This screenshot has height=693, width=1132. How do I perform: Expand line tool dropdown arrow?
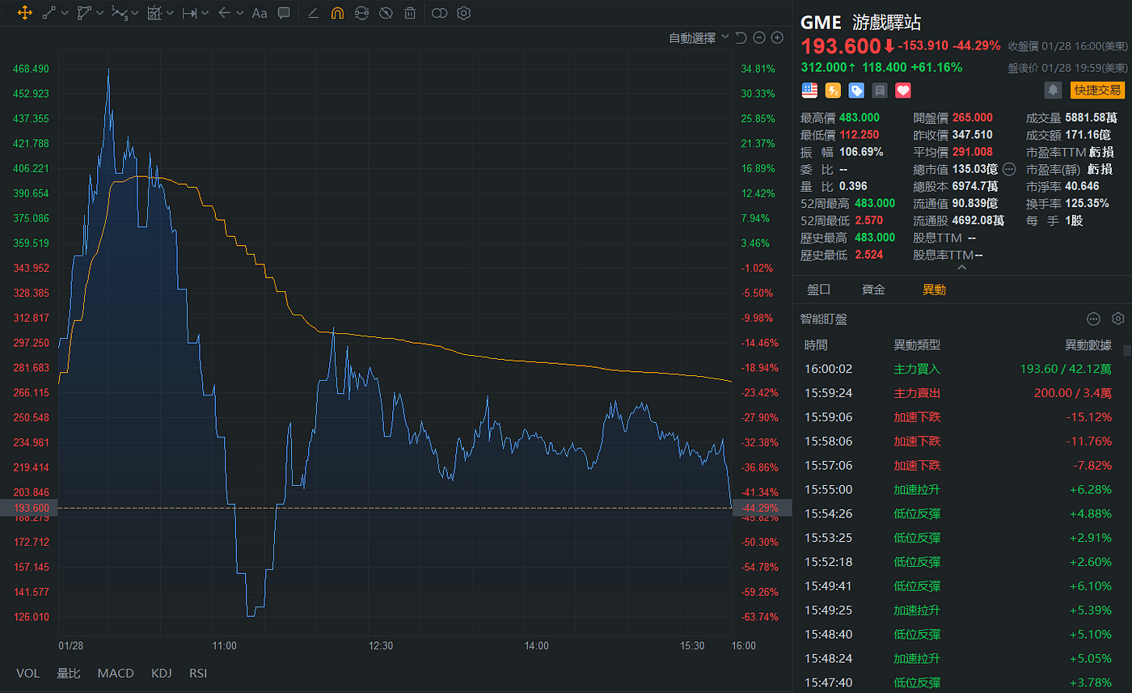pos(64,13)
